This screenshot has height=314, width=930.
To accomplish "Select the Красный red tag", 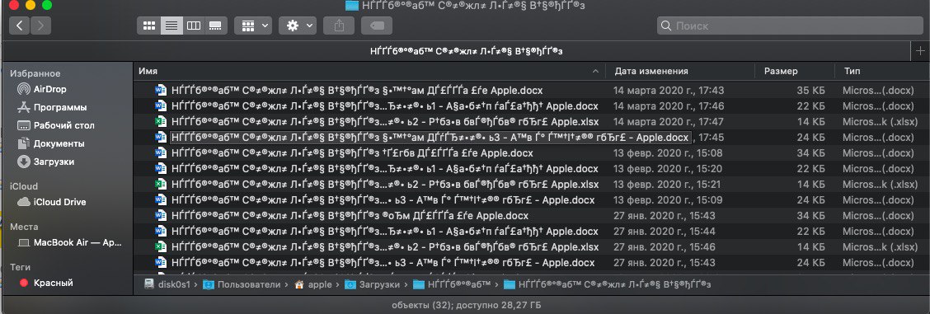I will pyautogui.click(x=46, y=284).
